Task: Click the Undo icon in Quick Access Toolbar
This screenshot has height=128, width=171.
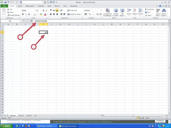Action: 8,2
